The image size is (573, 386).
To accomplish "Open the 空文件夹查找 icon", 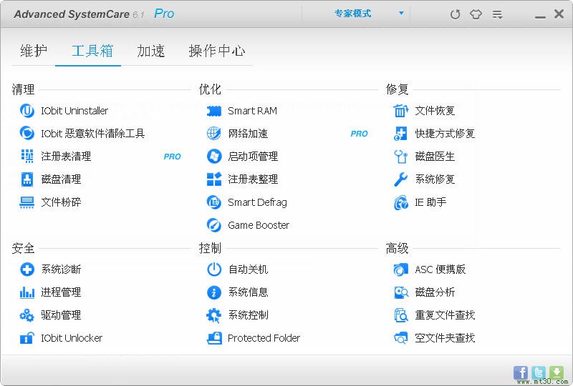I will (x=400, y=338).
